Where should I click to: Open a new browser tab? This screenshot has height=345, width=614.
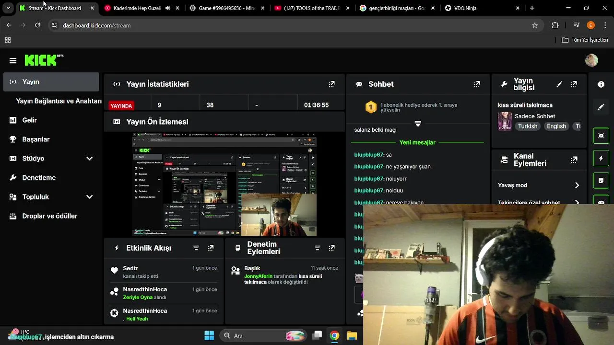click(532, 8)
